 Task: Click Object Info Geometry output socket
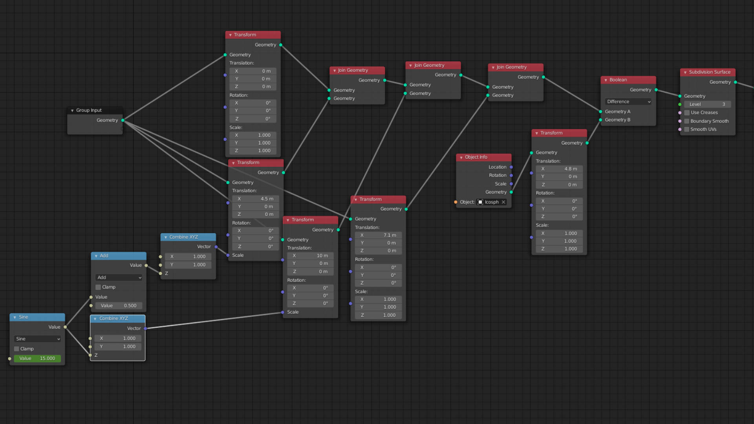(511, 192)
